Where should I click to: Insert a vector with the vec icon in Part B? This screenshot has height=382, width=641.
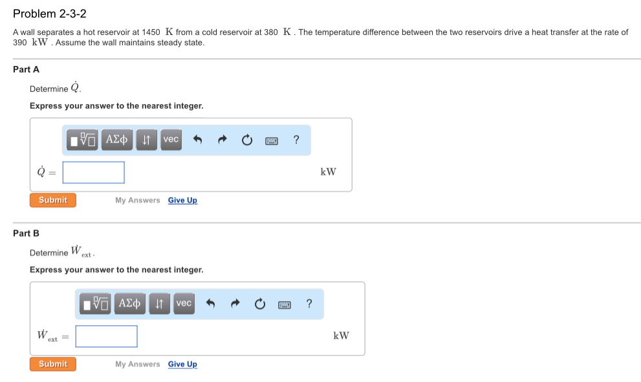(184, 304)
